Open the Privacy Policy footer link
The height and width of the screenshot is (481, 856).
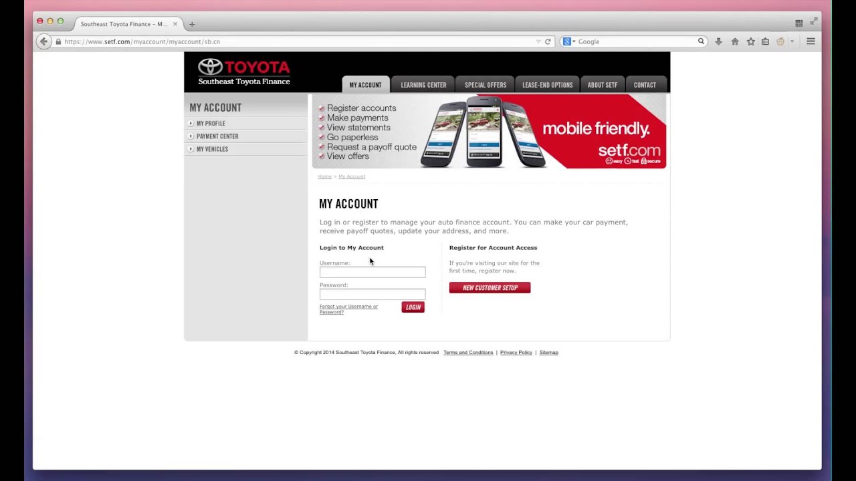[x=516, y=353]
